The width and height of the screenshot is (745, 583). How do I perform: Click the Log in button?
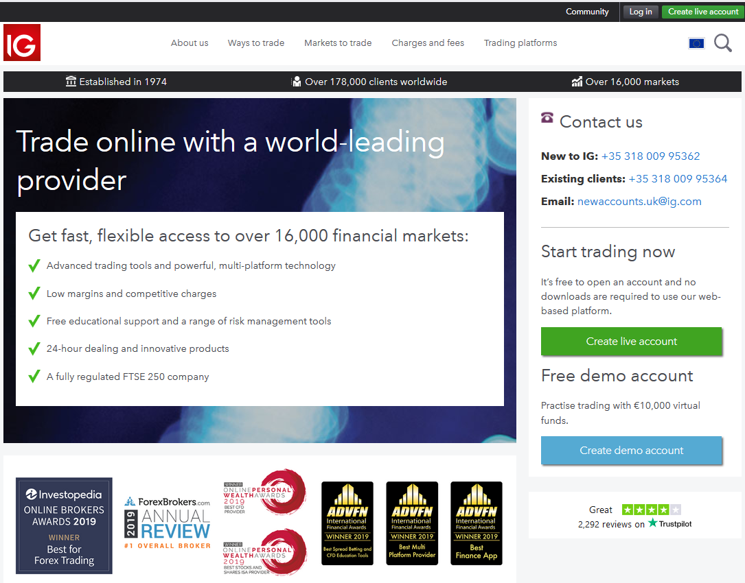(641, 12)
